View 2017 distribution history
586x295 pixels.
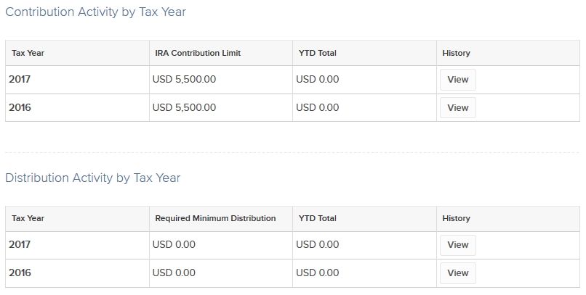pyautogui.click(x=458, y=245)
